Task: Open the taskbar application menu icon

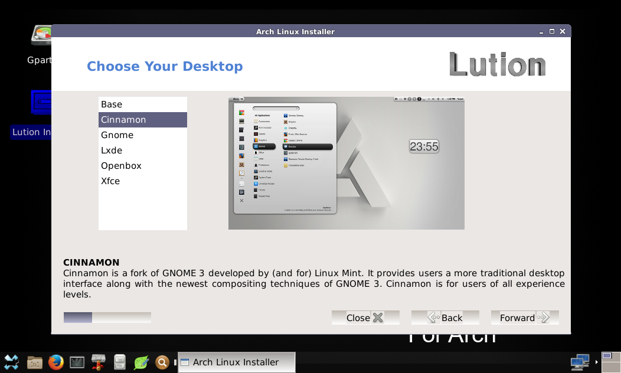Action: [x=11, y=362]
